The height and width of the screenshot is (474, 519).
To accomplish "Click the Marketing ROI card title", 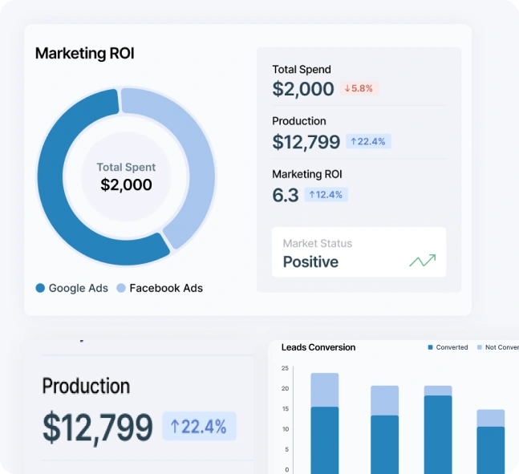I will [84, 54].
